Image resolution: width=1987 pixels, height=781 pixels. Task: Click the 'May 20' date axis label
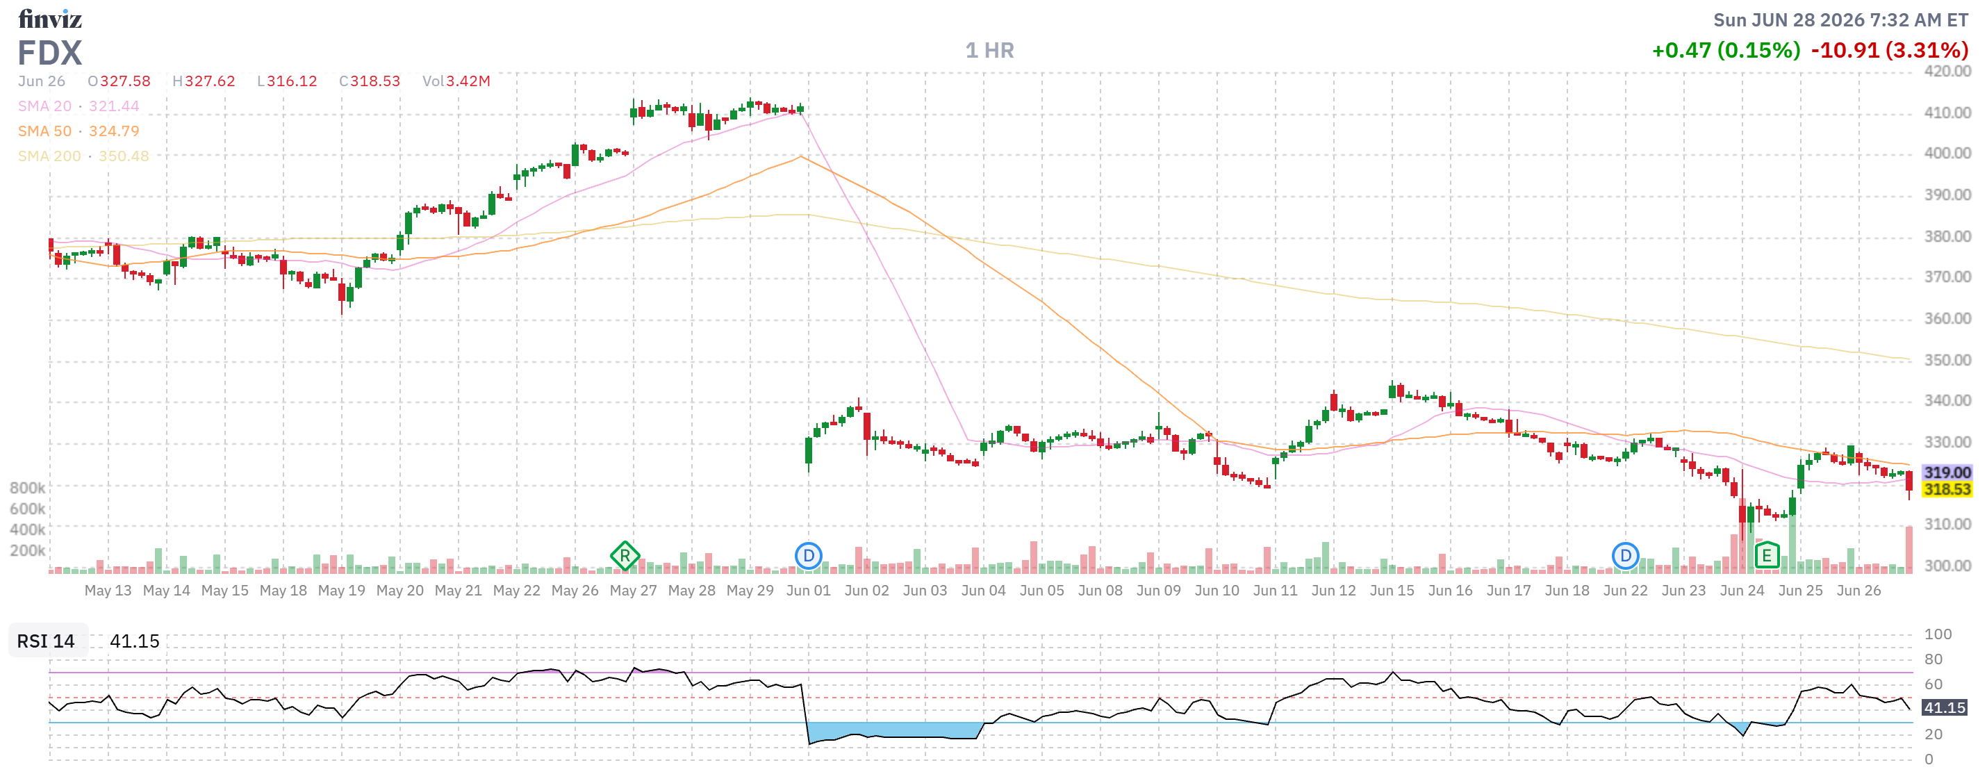click(x=400, y=591)
